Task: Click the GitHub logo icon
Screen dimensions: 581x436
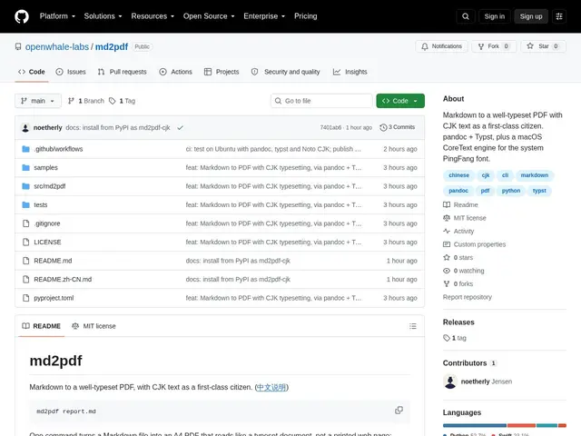Action: [x=22, y=16]
